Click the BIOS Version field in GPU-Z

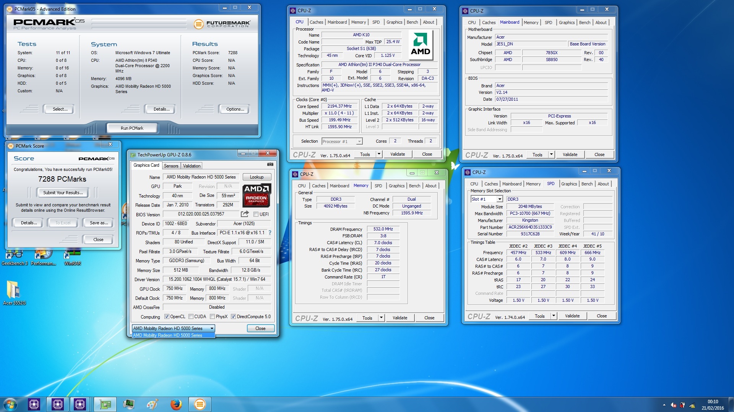(x=201, y=214)
